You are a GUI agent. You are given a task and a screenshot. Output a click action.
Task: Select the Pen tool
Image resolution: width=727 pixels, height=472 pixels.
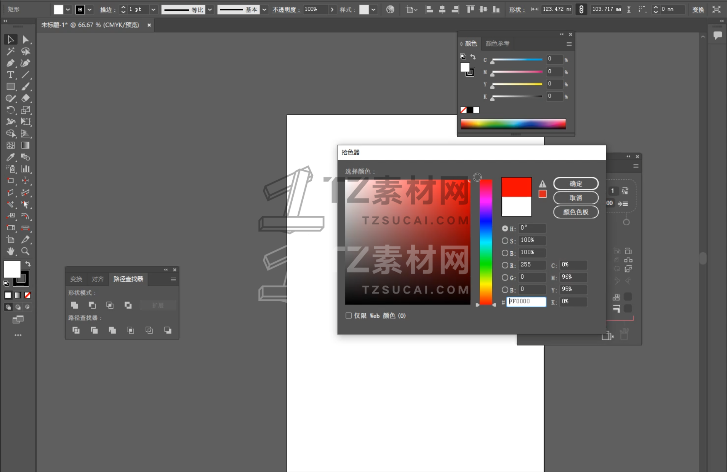10,63
